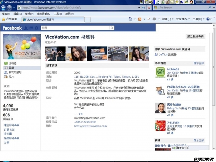The width and height of the screenshot is (216, 162).
Task: Open a new blank tab
Action: click(x=87, y=20)
